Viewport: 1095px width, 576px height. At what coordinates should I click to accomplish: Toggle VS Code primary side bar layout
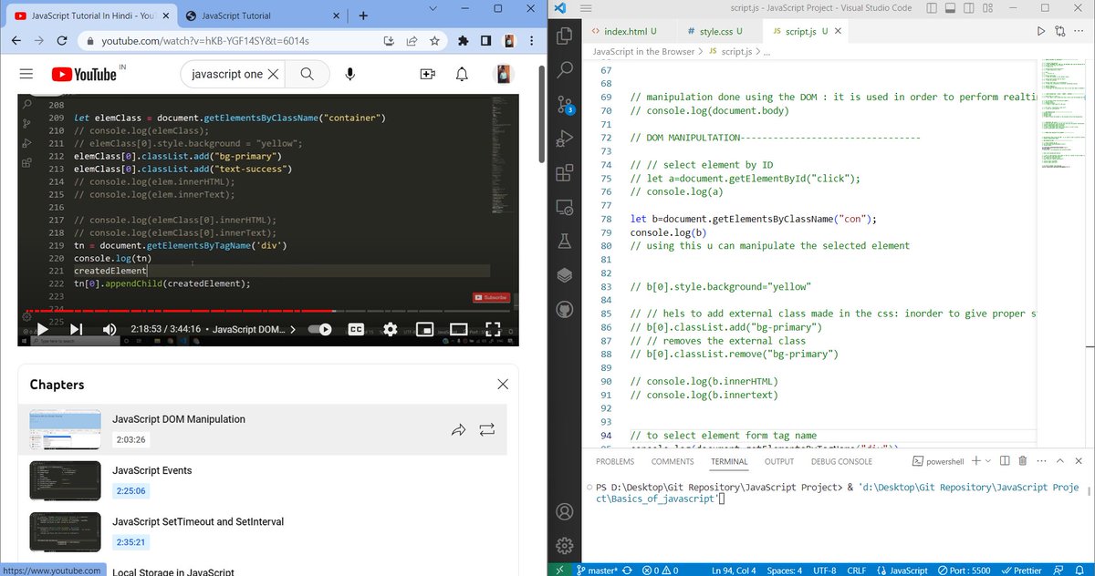932,8
